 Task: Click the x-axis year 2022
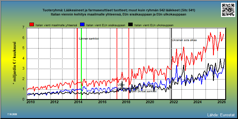(174, 102)
